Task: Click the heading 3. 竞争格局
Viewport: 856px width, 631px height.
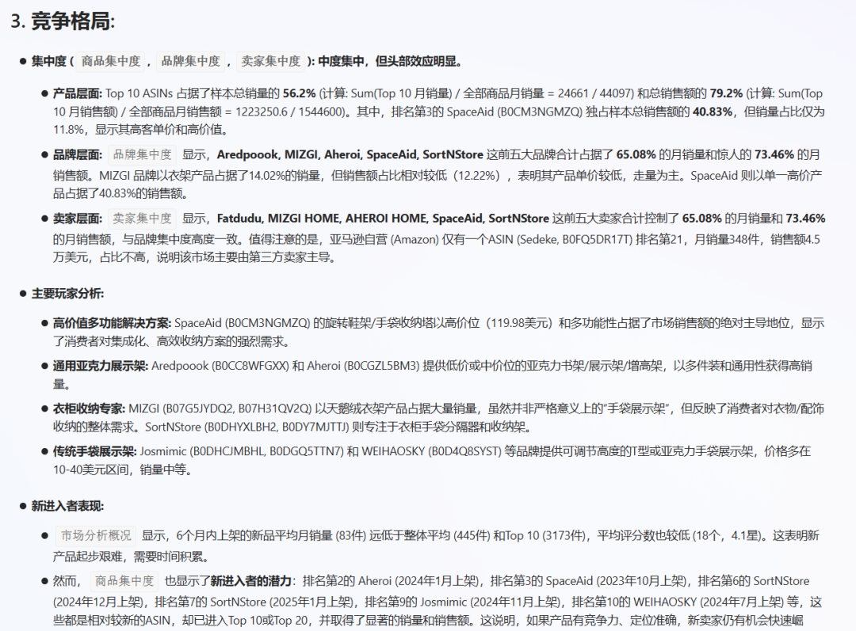Action: point(60,22)
